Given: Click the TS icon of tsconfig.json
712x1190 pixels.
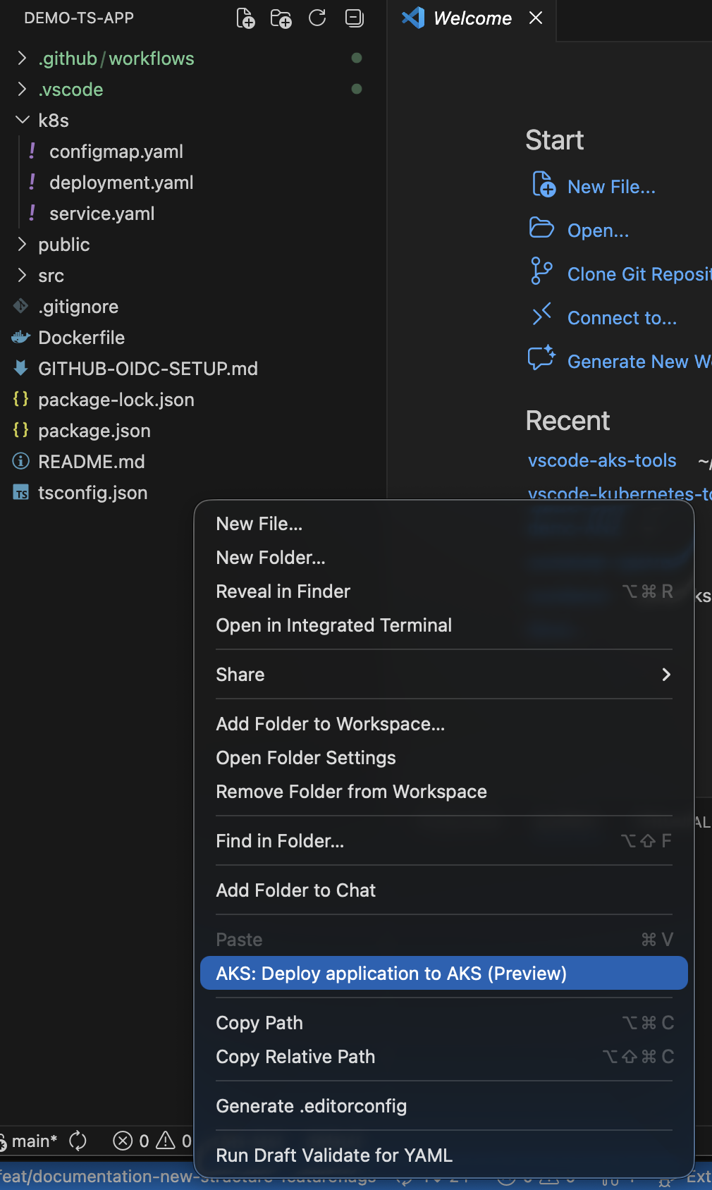Looking at the screenshot, I should coord(21,492).
